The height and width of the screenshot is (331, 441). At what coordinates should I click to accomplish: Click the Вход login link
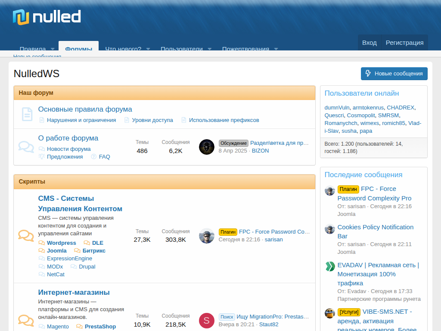click(369, 43)
